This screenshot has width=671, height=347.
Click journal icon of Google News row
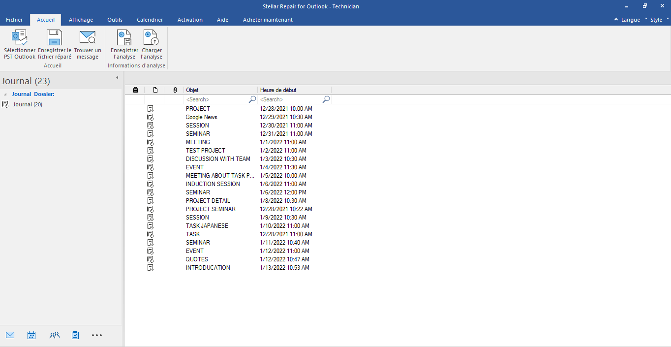(x=150, y=117)
